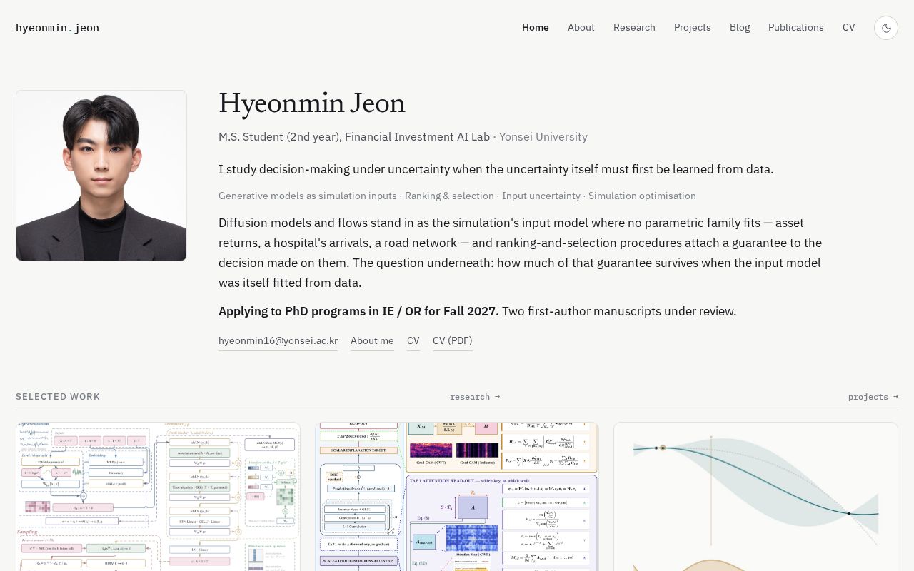
Task: Toggle dark mode with the moon icon
Action: coord(886,28)
